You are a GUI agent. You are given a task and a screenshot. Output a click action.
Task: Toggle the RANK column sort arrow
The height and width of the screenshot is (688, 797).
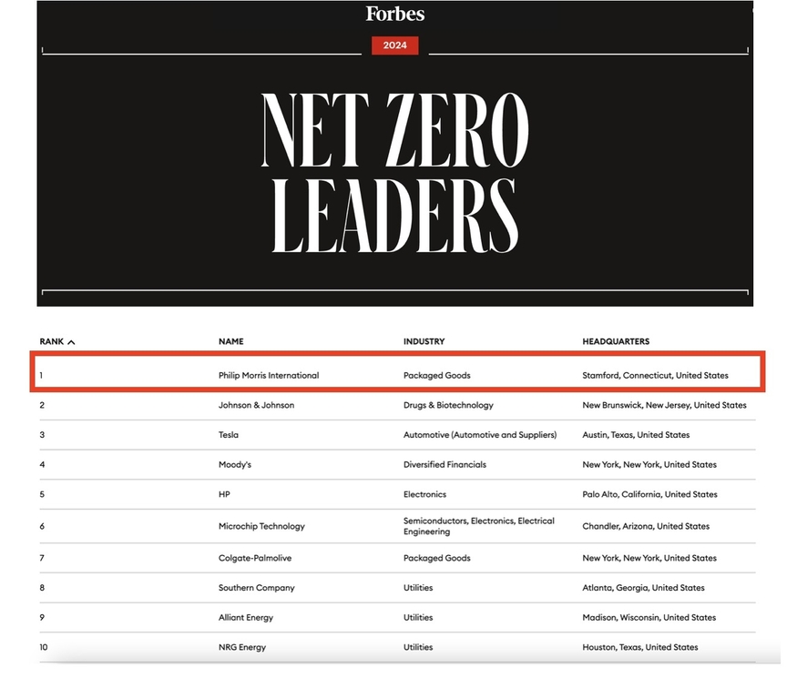(71, 342)
